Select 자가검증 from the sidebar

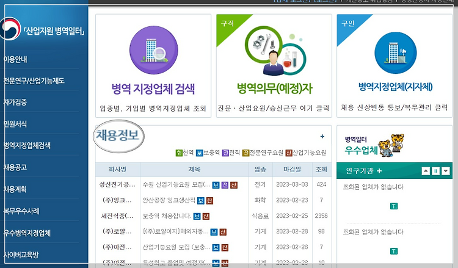pyautogui.click(x=15, y=102)
